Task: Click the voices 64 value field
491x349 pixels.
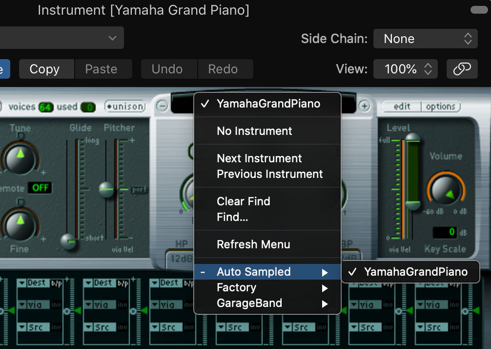Action: pyautogui.click(x=46, y=108)
